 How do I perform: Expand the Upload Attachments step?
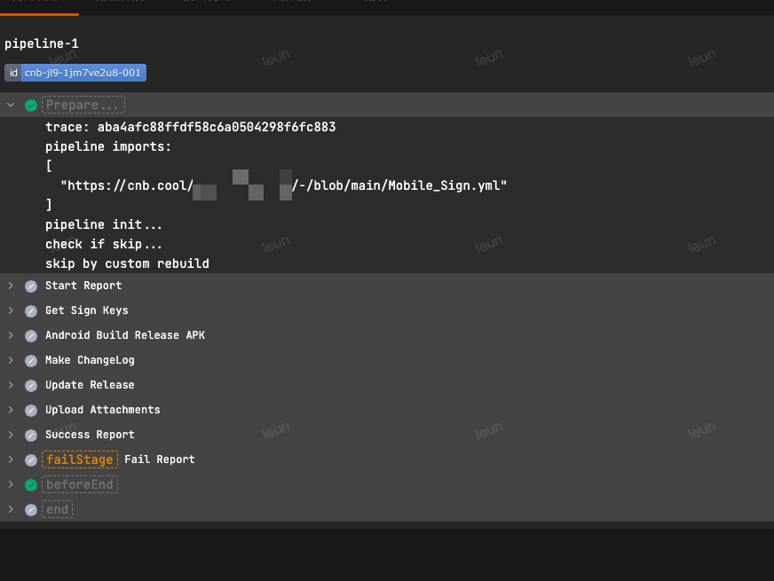(11, 410)
